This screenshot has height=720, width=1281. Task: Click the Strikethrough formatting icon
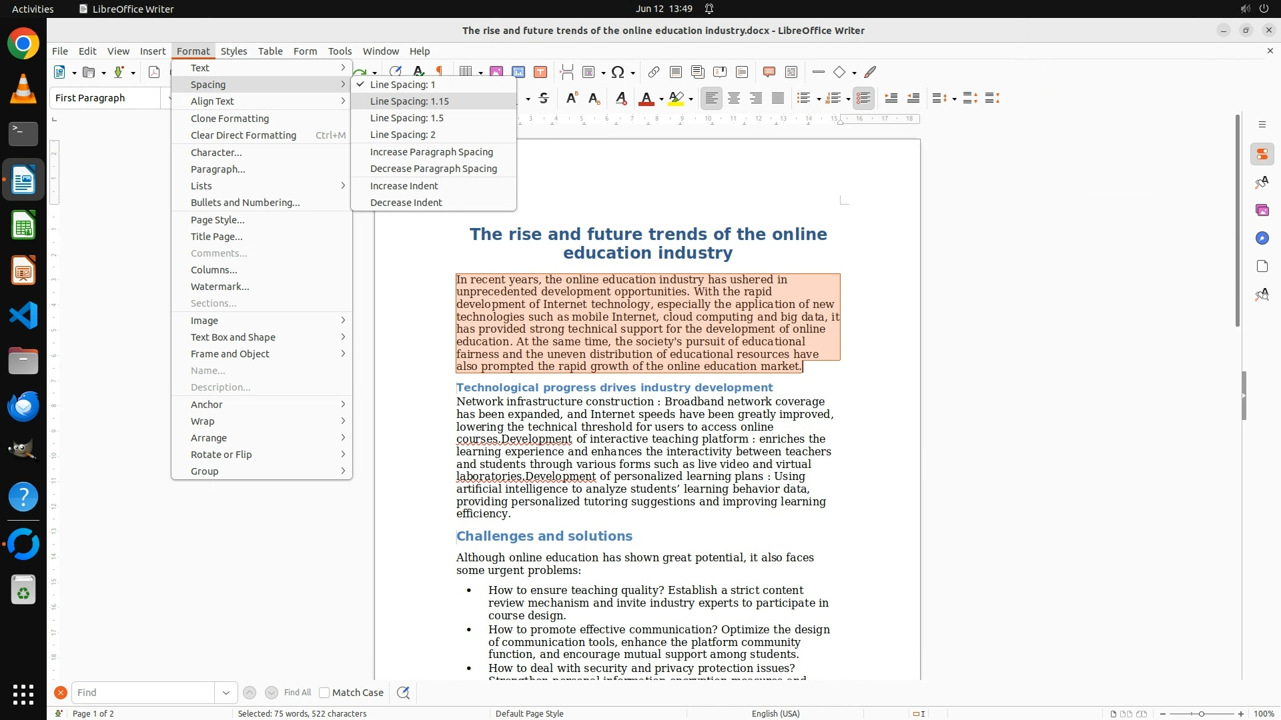(x=544, y=99)
